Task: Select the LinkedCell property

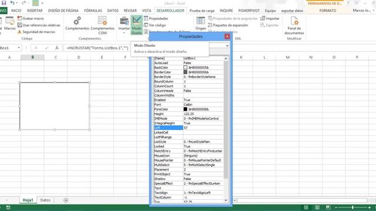Action: tap(189, 132)
